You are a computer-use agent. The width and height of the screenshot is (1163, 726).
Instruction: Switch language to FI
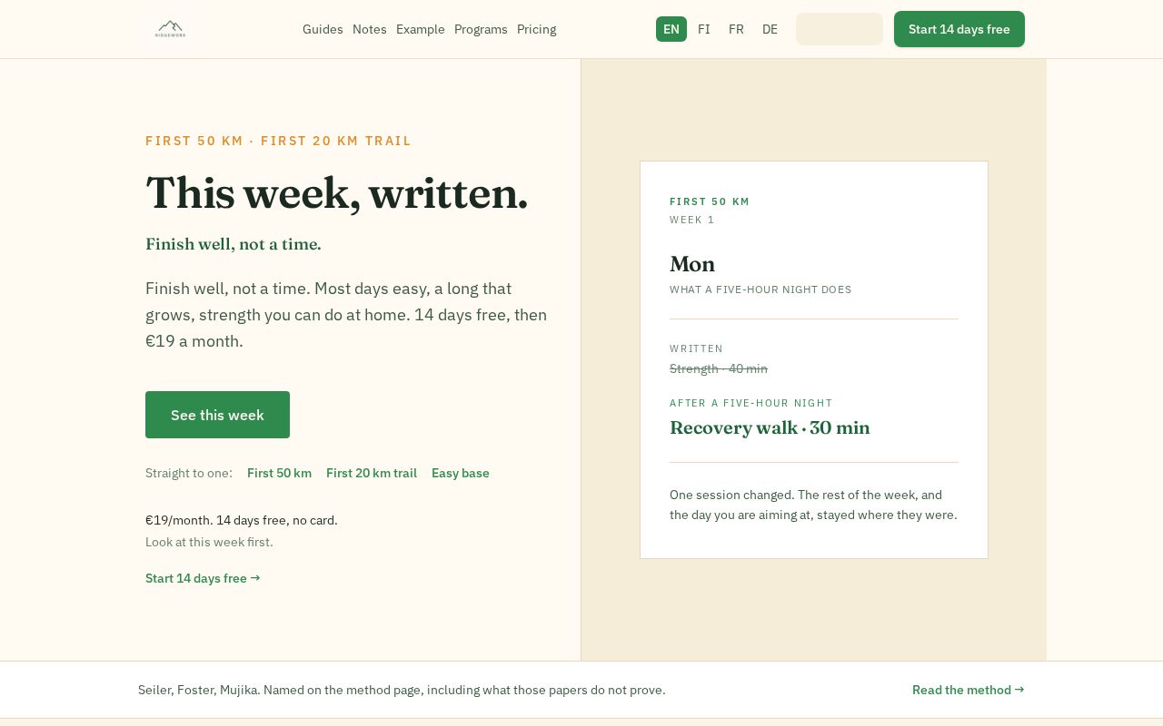[704, 29]
